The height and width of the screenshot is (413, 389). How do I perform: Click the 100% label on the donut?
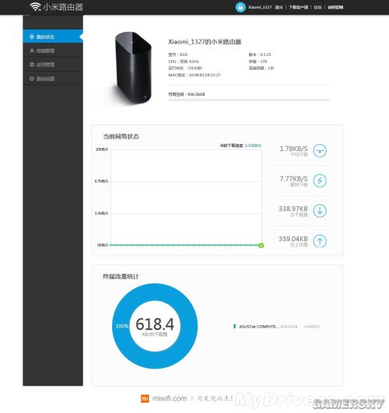[122, 326]
